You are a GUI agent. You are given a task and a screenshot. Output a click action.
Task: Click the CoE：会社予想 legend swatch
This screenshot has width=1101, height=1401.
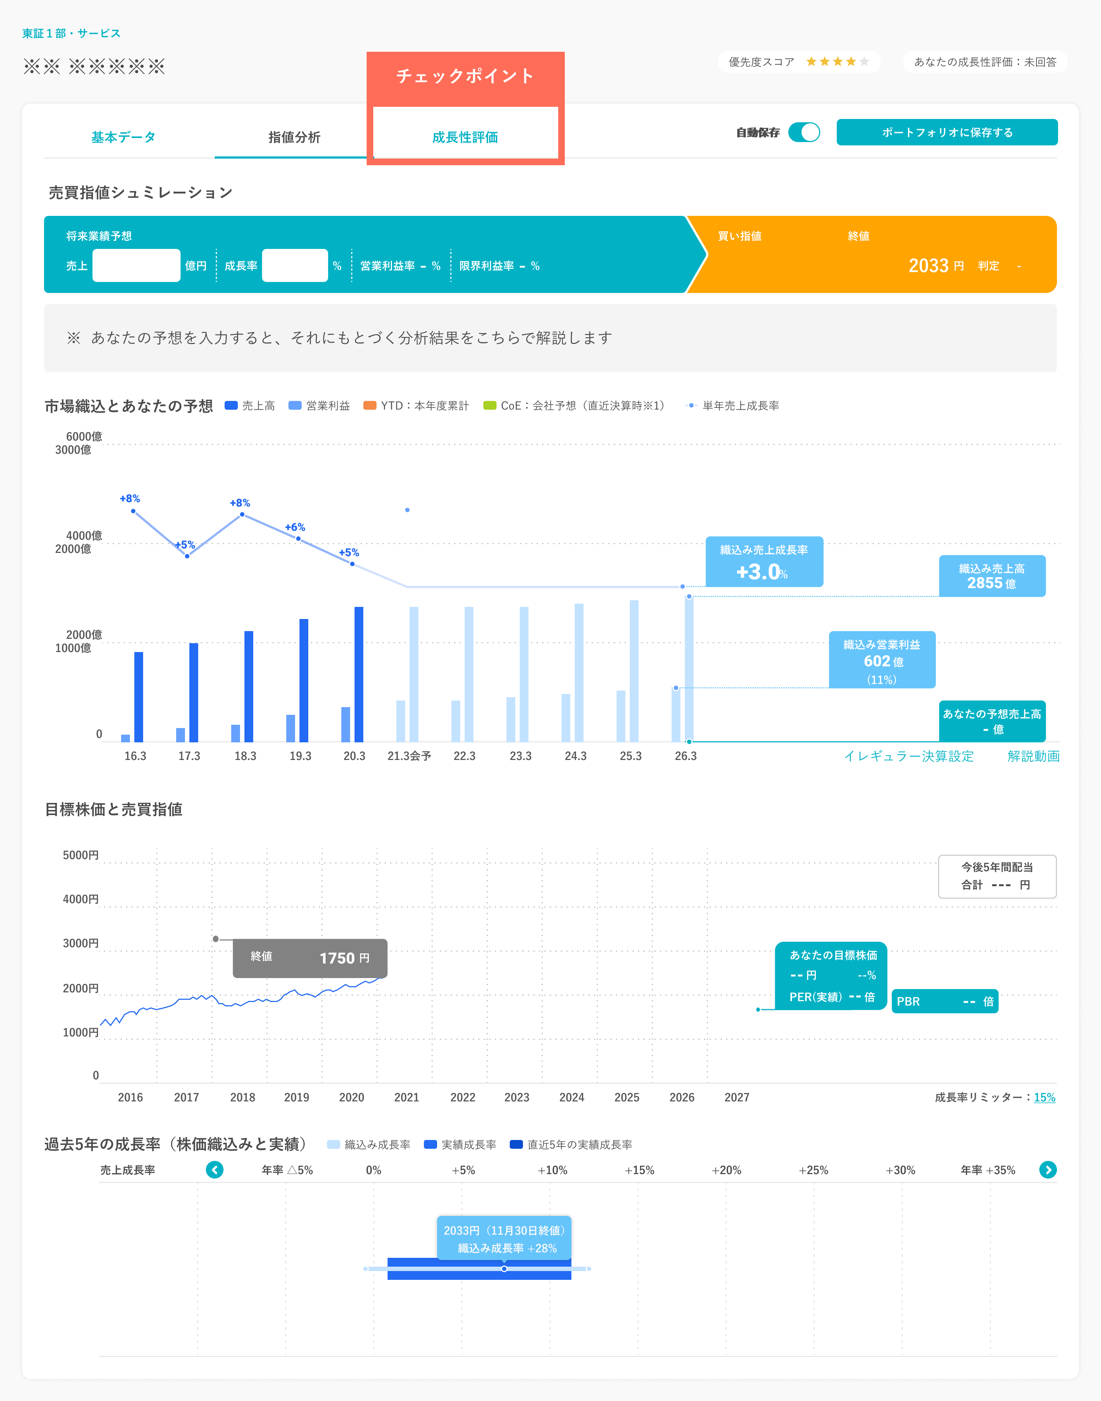(489, 406)
